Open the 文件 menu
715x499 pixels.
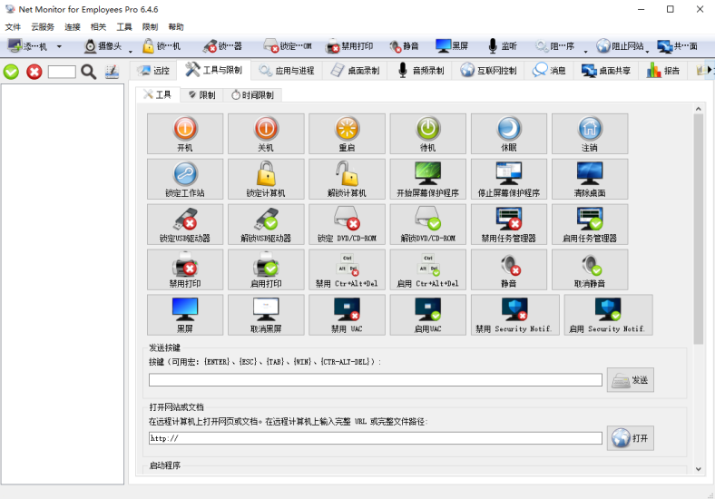(x=13, y=27)
